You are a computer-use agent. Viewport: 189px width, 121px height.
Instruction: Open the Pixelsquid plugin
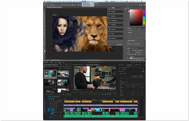point(116,25)
